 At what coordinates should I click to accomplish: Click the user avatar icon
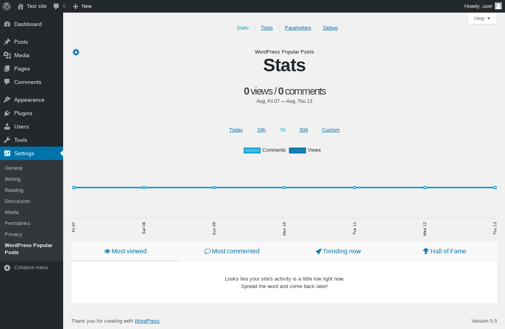point(498,6)
